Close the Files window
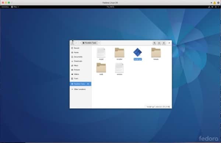Screen dimensions: 221x143 click(169, 43)
